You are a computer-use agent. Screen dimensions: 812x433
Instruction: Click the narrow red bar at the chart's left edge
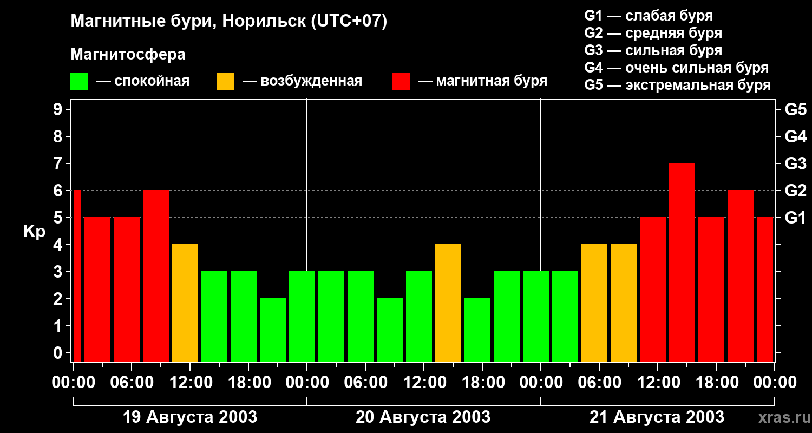click(77, 275)
